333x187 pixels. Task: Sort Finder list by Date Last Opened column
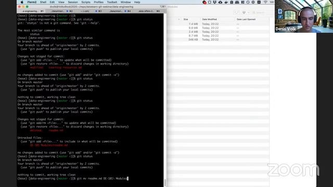(246, 19)
